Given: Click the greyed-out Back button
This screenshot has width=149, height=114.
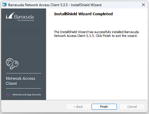Looking at the screenshot, I should pos(78,107).
